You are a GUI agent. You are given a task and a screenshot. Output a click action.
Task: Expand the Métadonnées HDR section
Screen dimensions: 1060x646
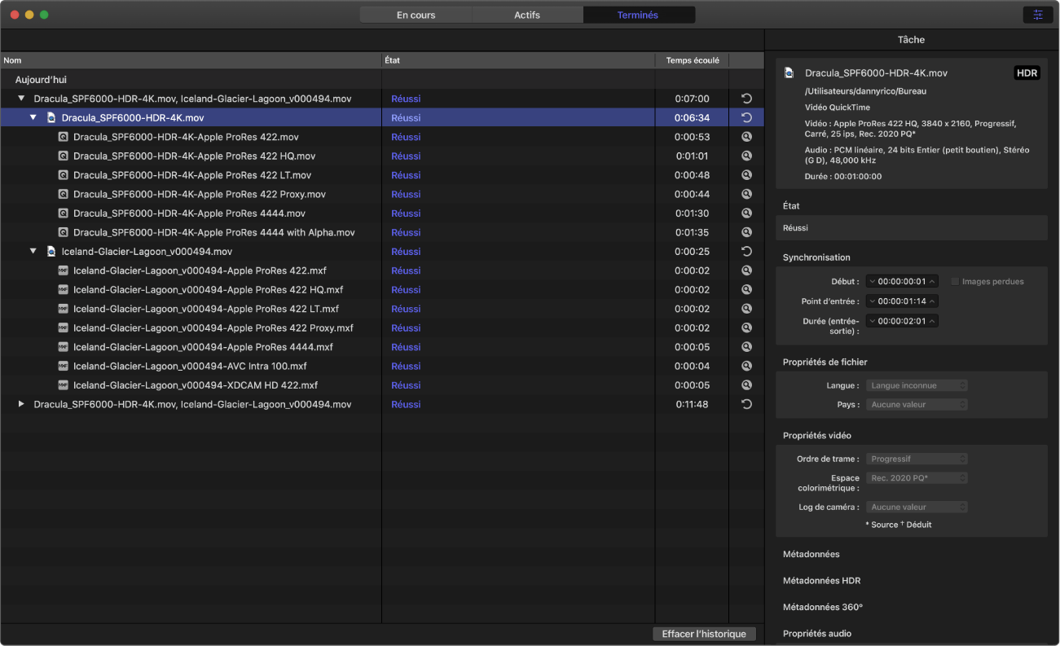pos(821,581)
